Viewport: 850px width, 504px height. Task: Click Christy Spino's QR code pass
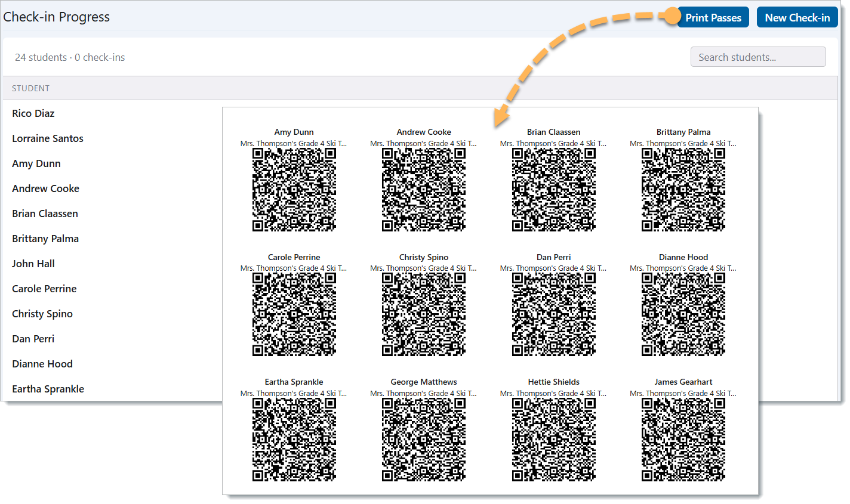tap(424, 314)
